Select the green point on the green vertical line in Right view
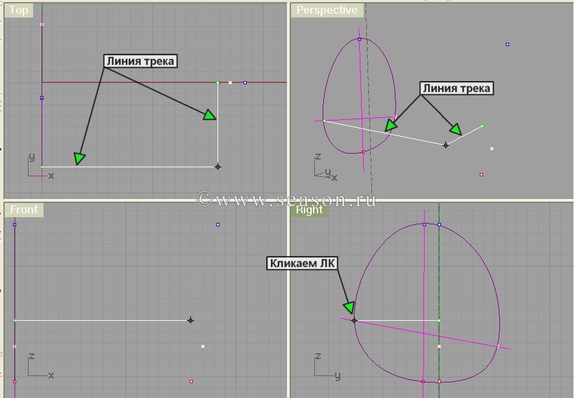The width and height of the screenshot is (574, 398). 440,320
